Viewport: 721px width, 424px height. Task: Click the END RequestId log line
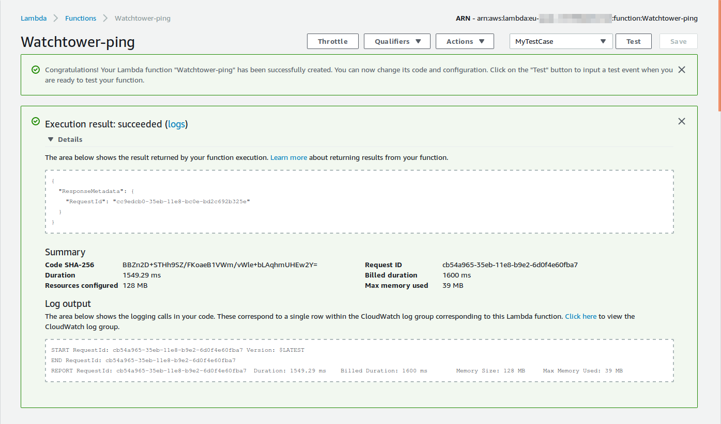point(143,360)
